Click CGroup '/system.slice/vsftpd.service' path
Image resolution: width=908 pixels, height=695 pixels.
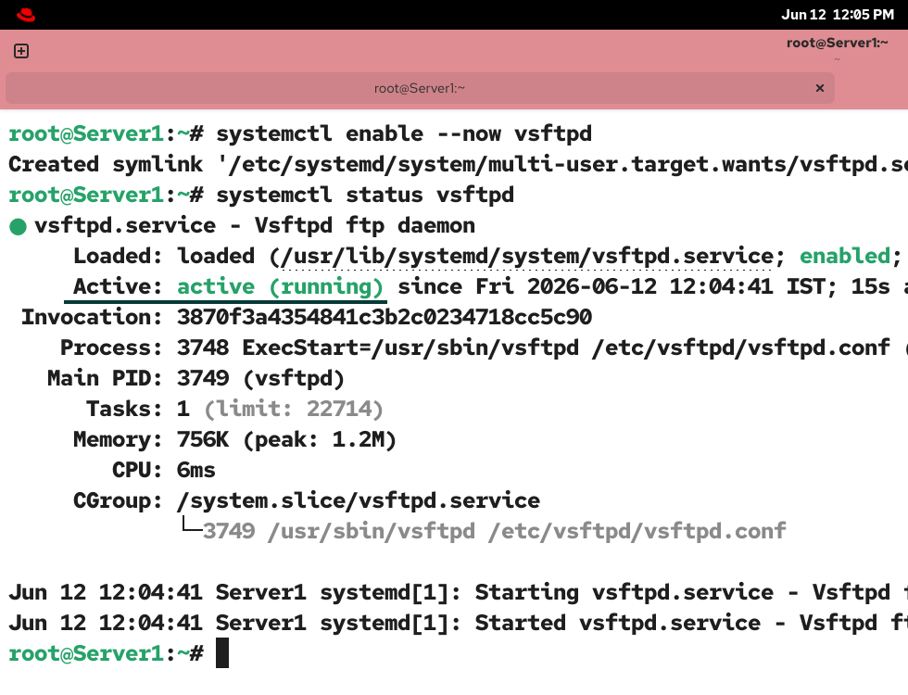359,501
